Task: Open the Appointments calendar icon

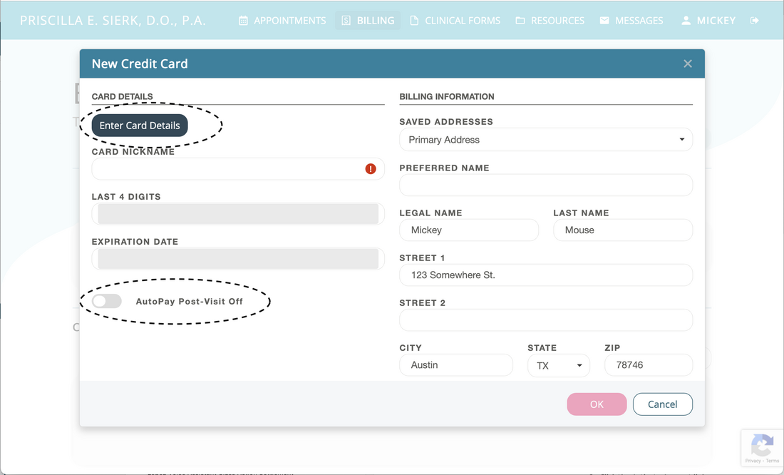Action: click(242, 21)
